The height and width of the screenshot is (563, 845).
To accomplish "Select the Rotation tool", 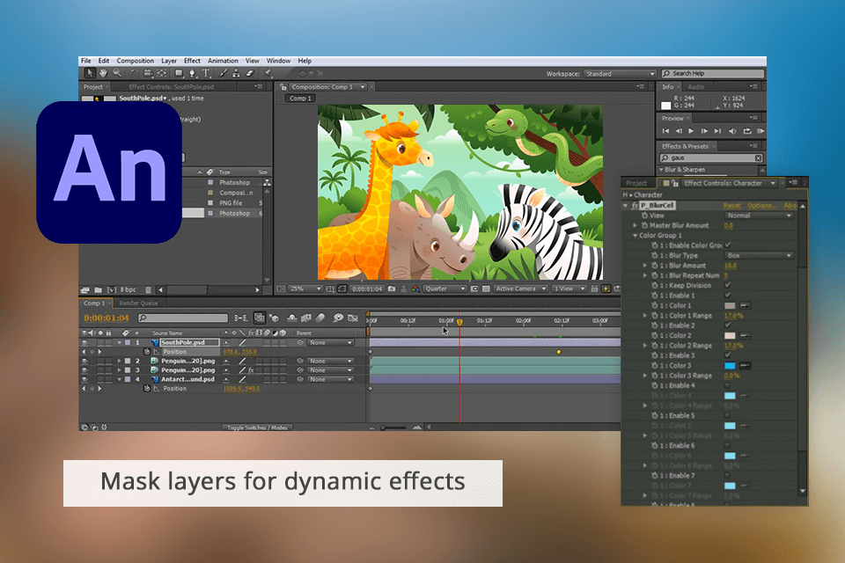I will [x=134, y=73].
